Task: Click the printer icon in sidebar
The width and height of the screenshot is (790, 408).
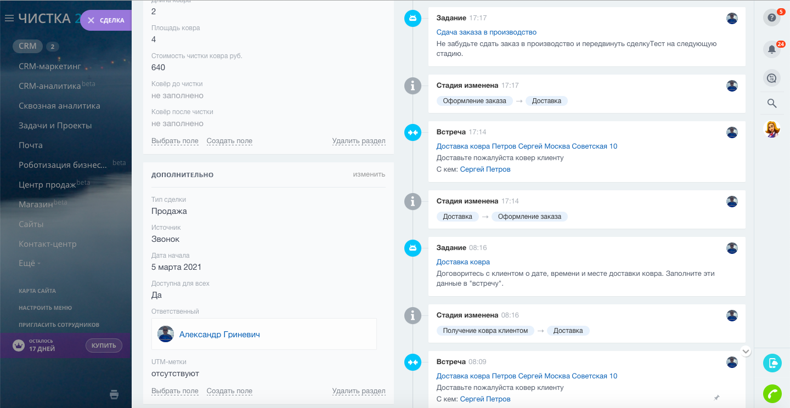Action: click(x=114, y=394)
